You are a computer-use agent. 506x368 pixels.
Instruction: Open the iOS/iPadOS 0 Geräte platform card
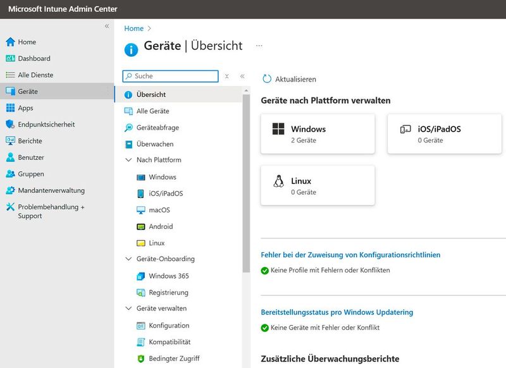[x=445, y=133]
